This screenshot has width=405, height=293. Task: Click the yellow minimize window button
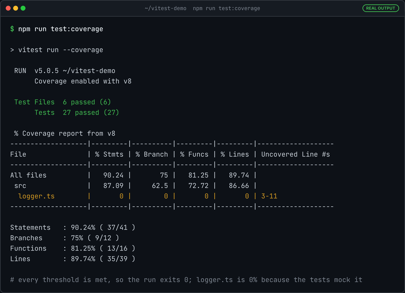16,8
